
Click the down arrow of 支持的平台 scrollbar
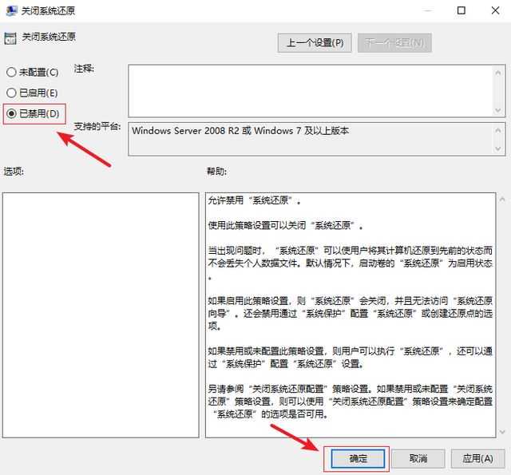point(498,148)
